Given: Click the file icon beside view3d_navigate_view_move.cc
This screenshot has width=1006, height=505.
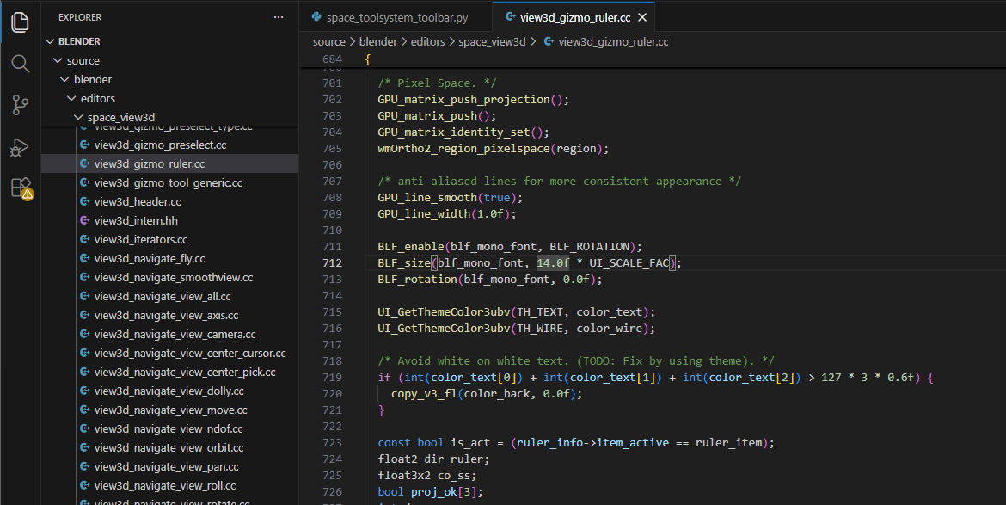Looking at the screenshot, I should pos(84,410).
